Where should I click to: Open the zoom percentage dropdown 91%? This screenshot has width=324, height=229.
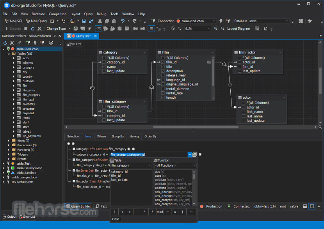click(x=198, y=29)
